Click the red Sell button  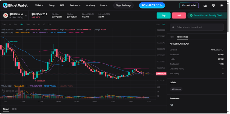point(179,16)
